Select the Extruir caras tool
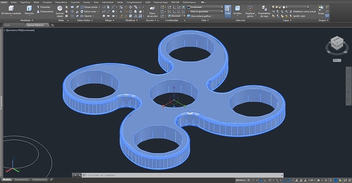This screenshot has height=183, width=352. click(x=88, y=11)
